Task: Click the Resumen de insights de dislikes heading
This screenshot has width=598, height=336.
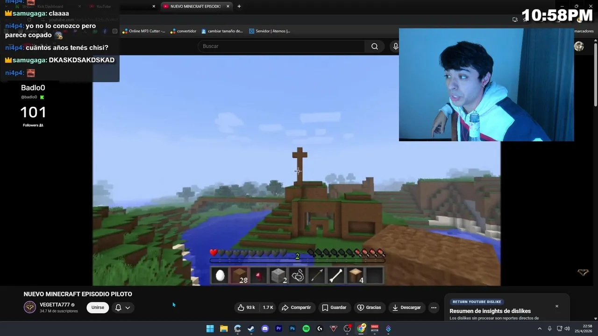Action: pos(490,311)
